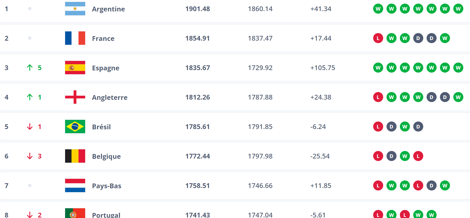Viewport: 470px width, 218px height.
Task: Click the green W badge in Belgique row
Action: pyautogui.click(x=405, y=156)
